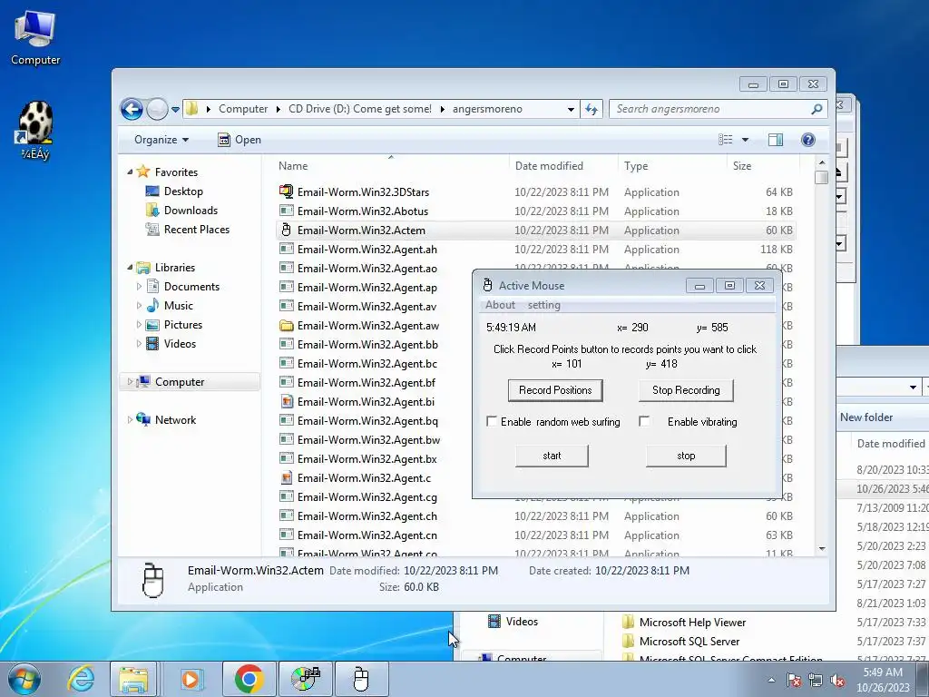Launch Google Chrome from the taskbar
Image resolution: width=929 pixels, height=697 pixels.
point(249,679)
